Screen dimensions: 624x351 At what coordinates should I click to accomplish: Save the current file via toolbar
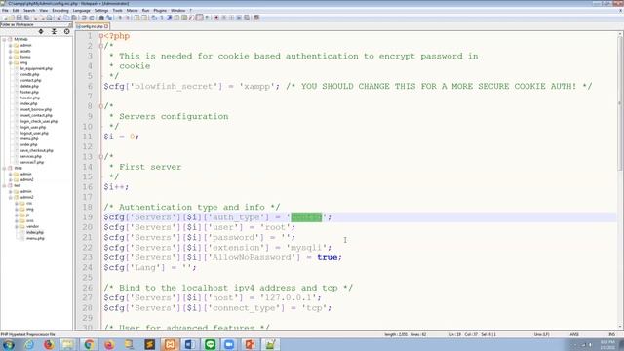click(19, 18)
